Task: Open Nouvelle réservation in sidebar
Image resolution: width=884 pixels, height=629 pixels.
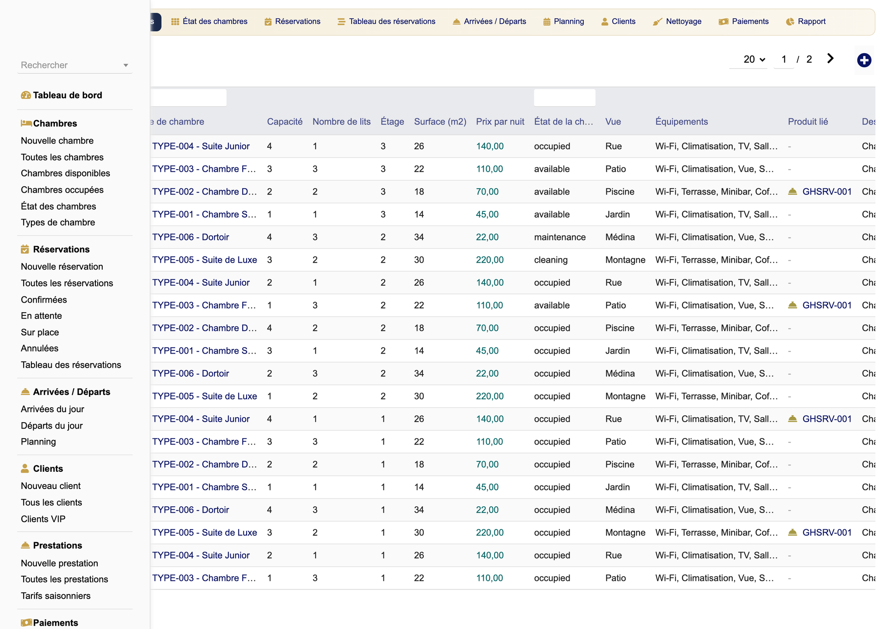Action: (x=62, y=266)
